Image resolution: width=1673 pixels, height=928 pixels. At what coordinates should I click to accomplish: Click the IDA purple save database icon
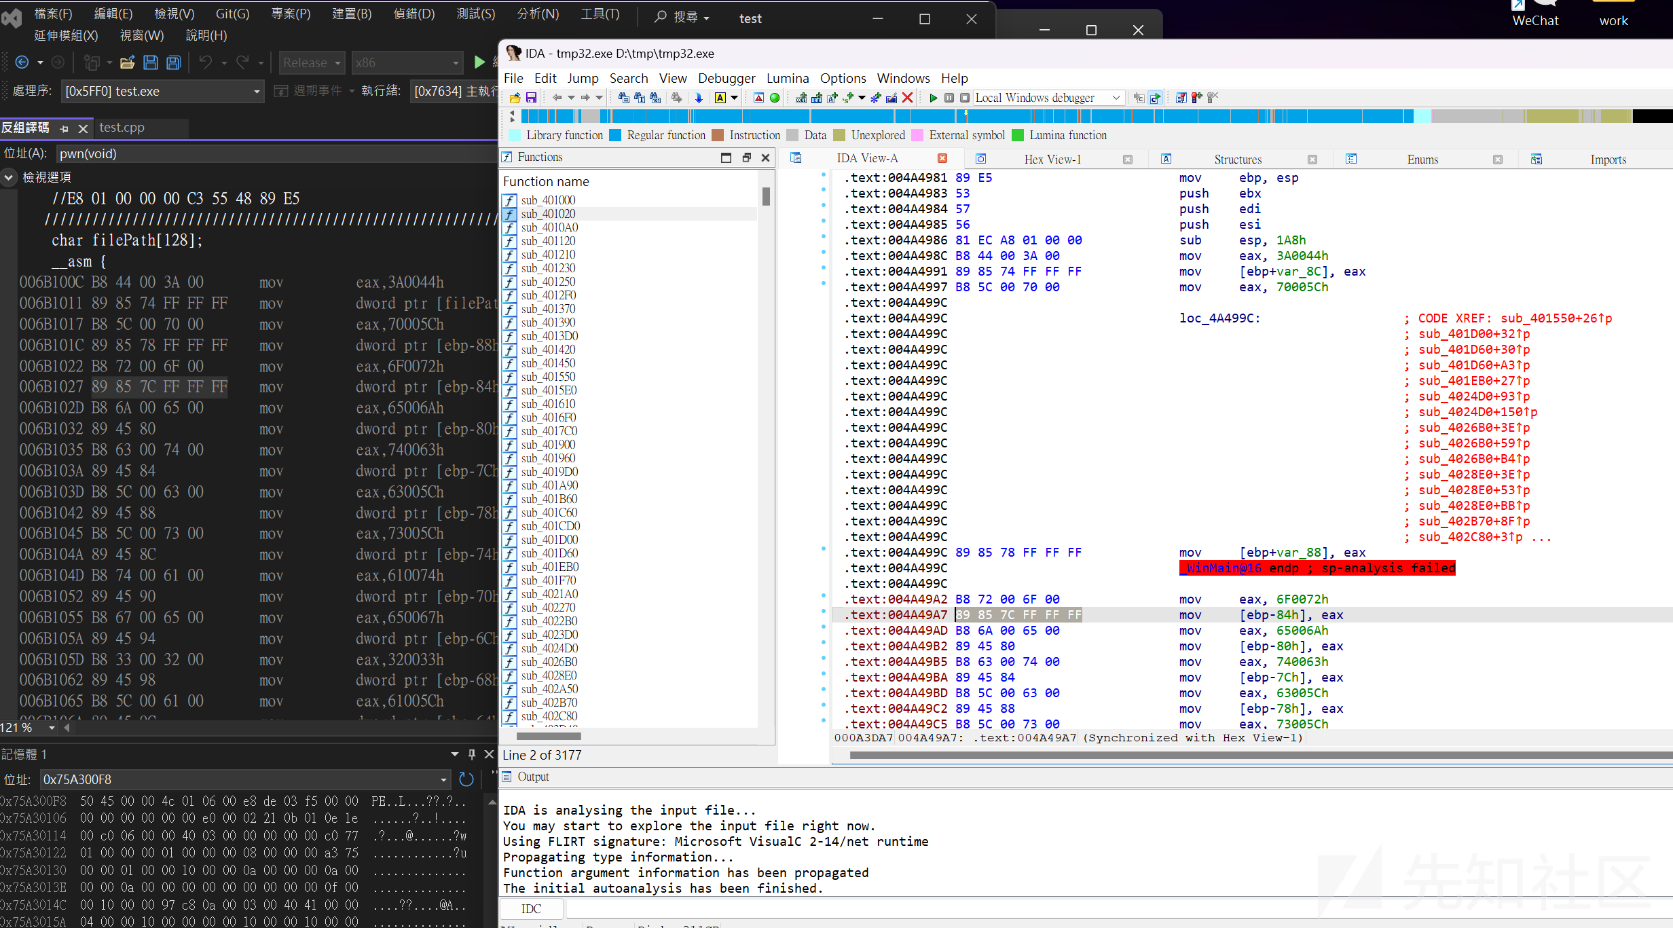pos(531,98)
